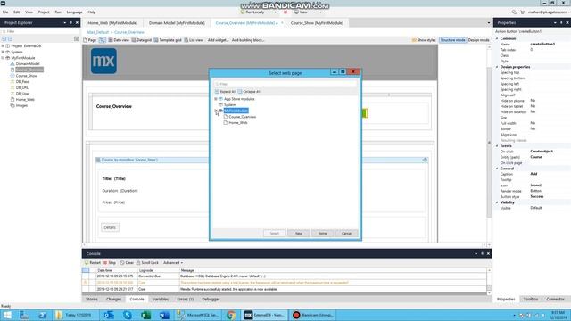Open the Language menu

click(74, 12)
